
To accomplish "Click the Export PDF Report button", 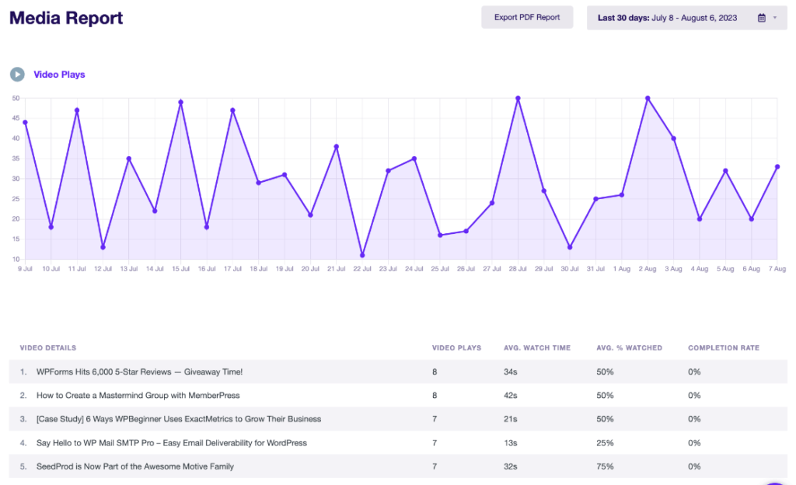I will (527, 18).
